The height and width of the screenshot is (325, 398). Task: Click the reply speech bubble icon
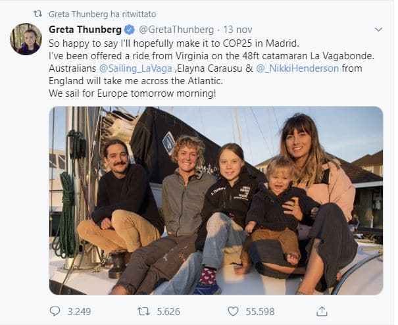tap(55, 311)
